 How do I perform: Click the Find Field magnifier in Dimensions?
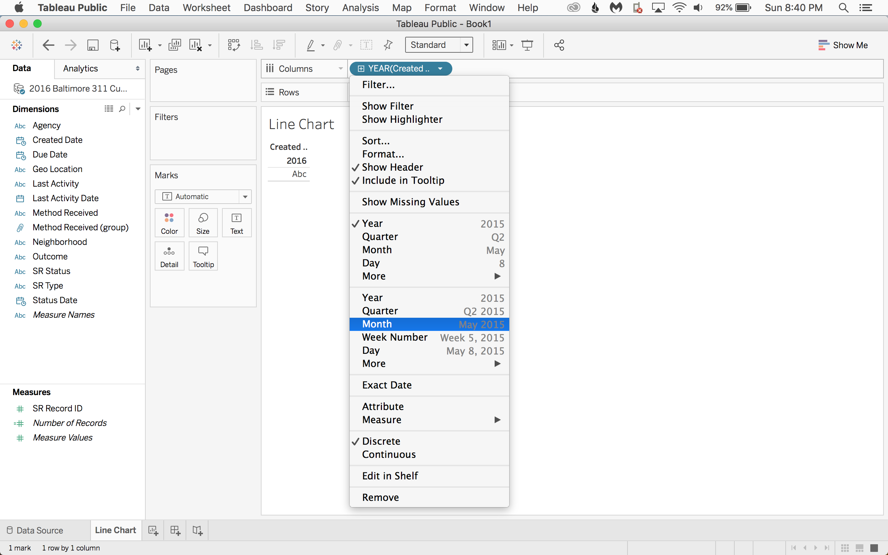(x=122, y=109)
